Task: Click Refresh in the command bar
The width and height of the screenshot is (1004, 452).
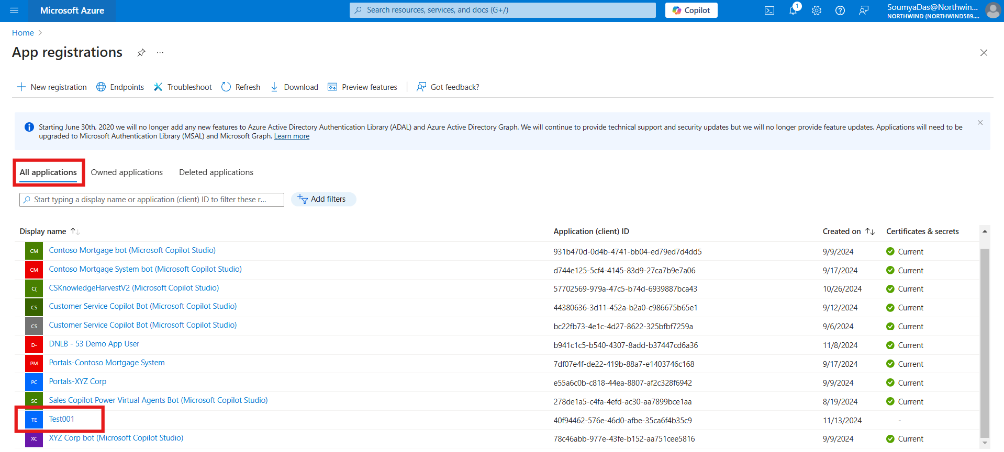Action: click(241, 87)
